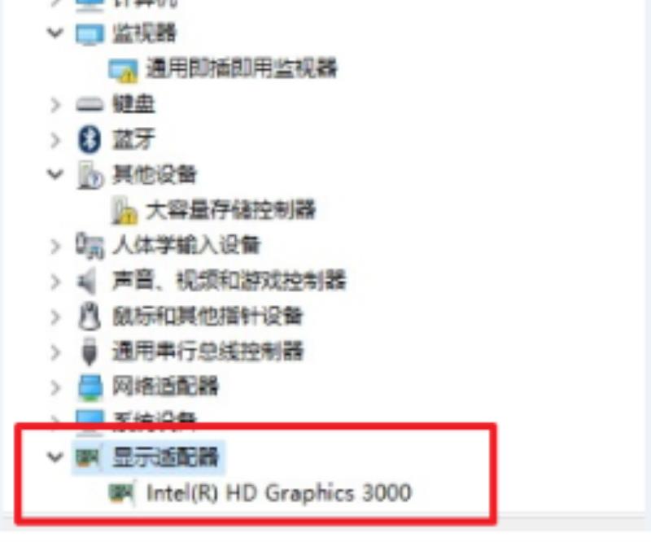
Task: Collapse the 监视器 tree node
Action: click(x=55, y=33)
